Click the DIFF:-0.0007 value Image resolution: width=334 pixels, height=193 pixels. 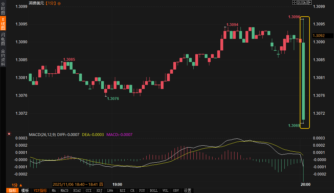[x=68, y=134]
